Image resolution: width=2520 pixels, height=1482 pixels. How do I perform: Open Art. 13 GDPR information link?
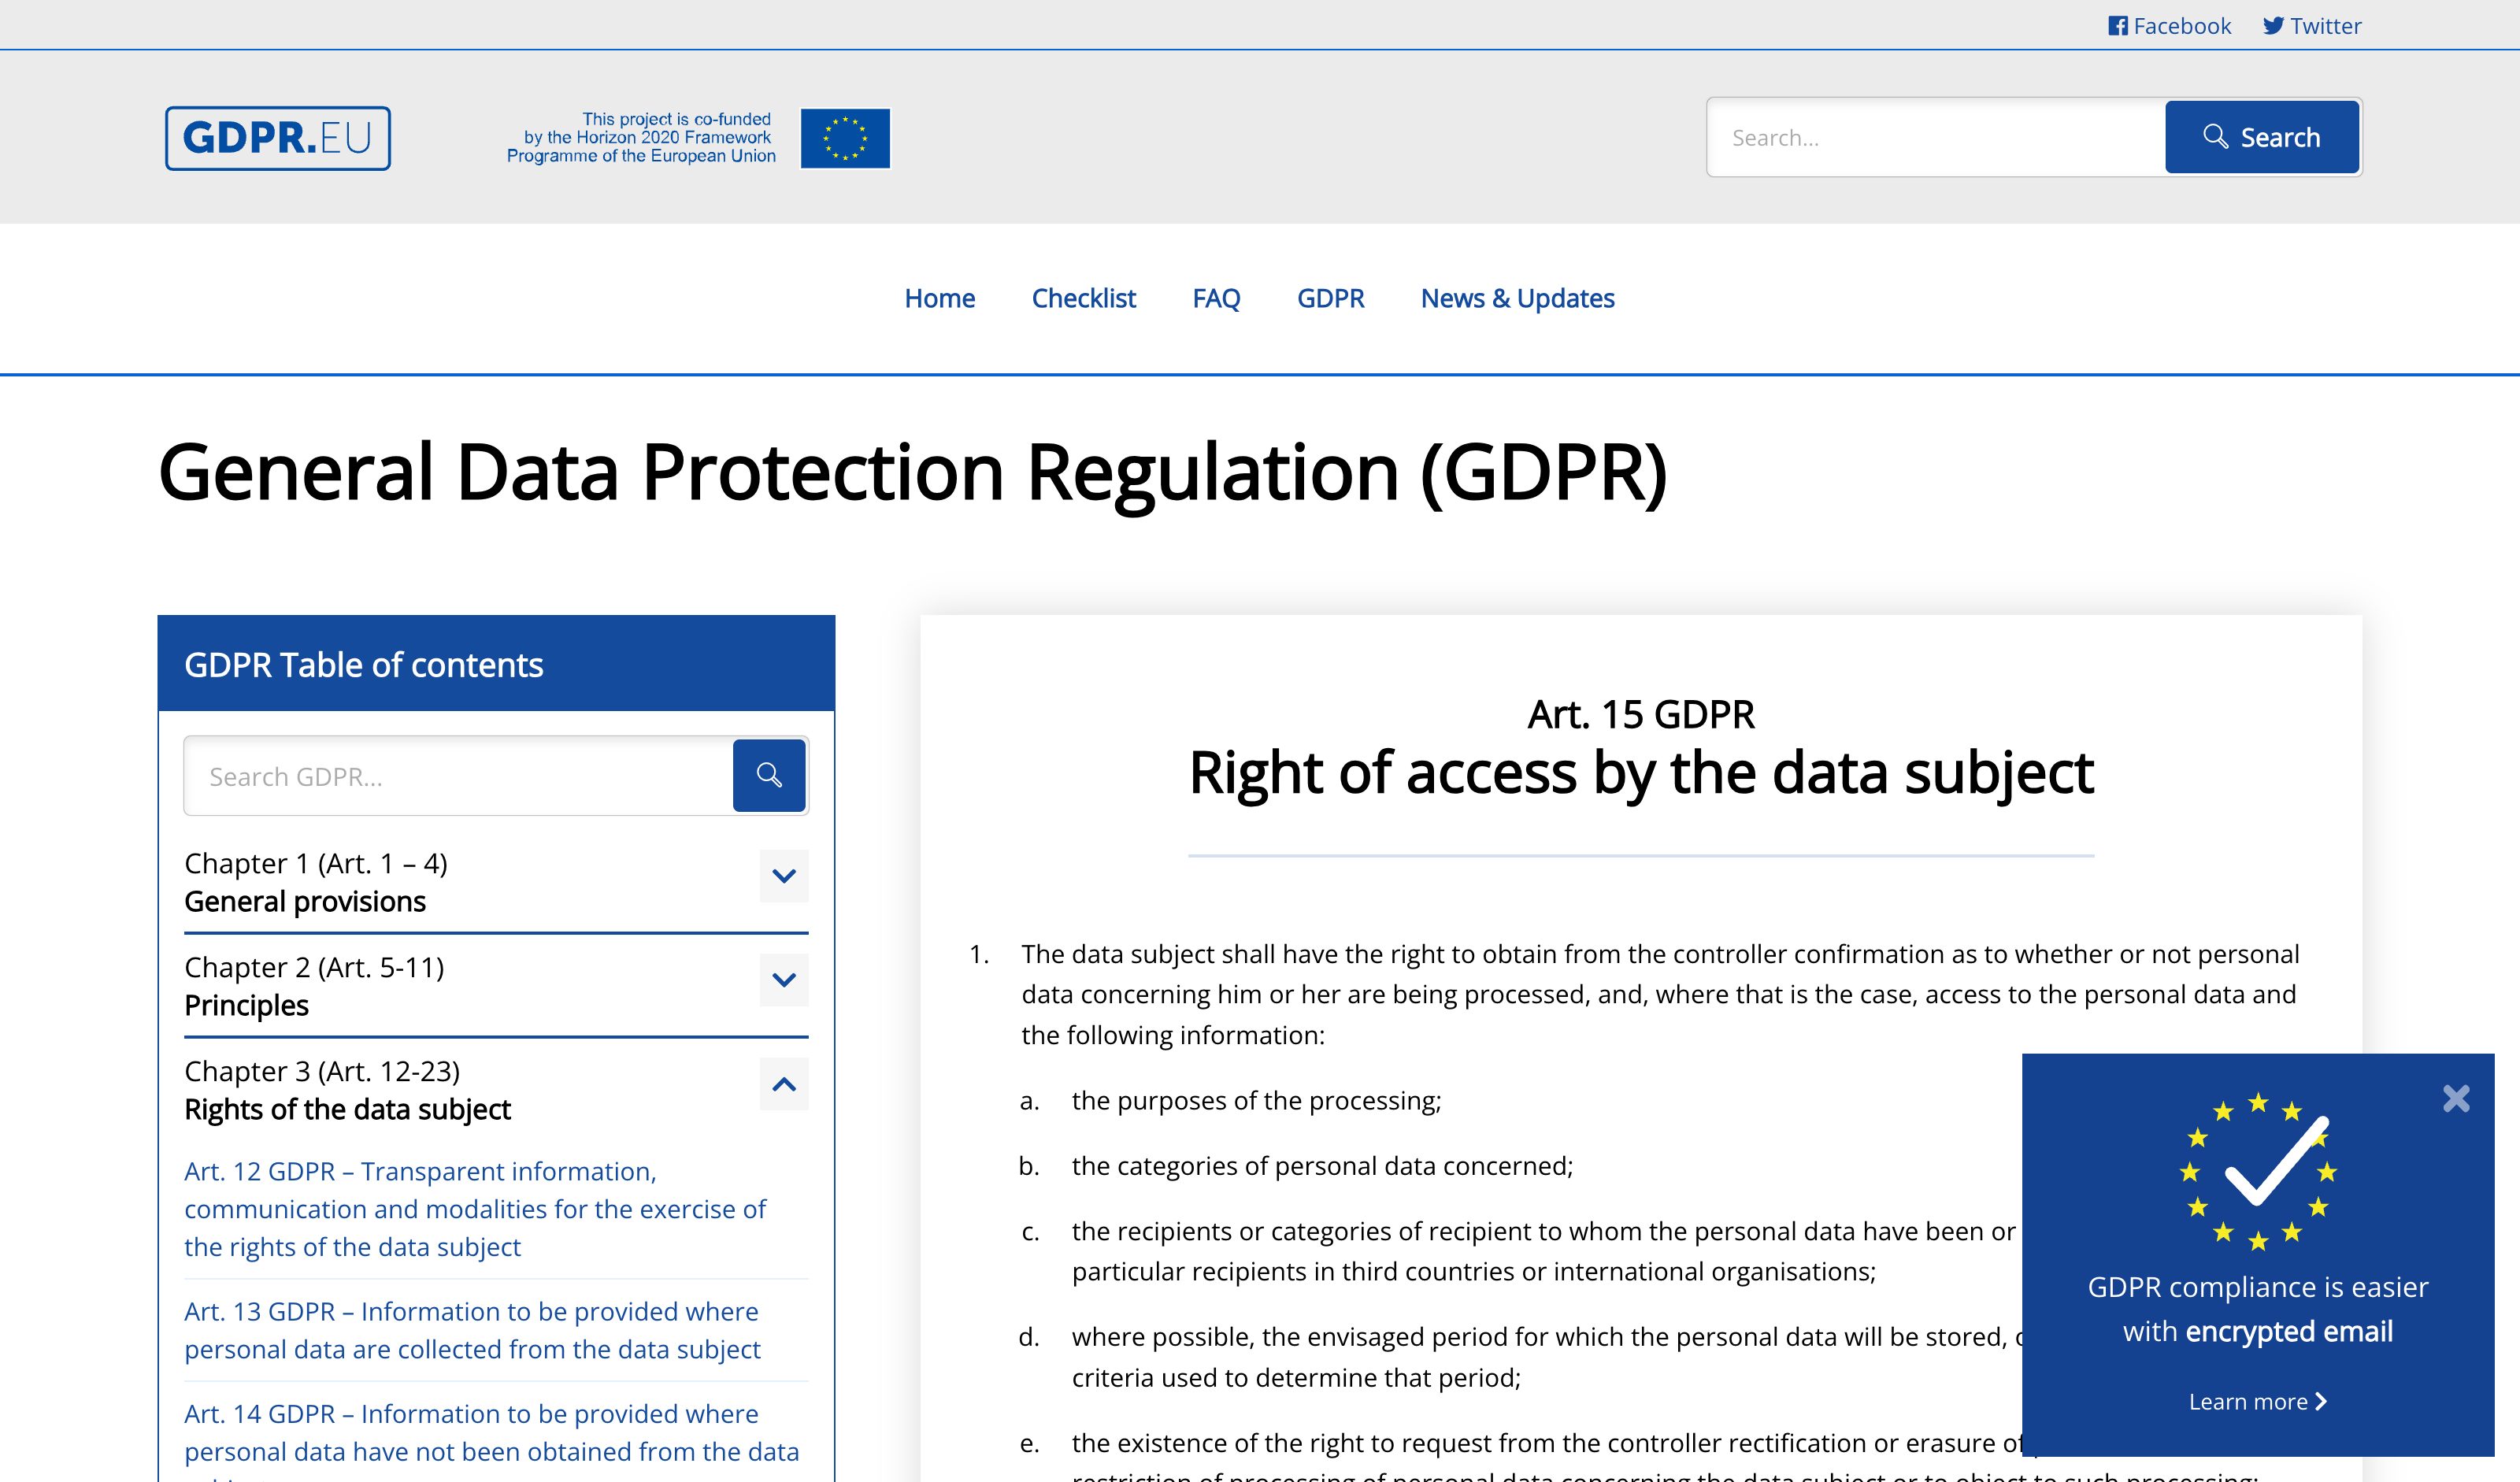(x=472, y=1330)
